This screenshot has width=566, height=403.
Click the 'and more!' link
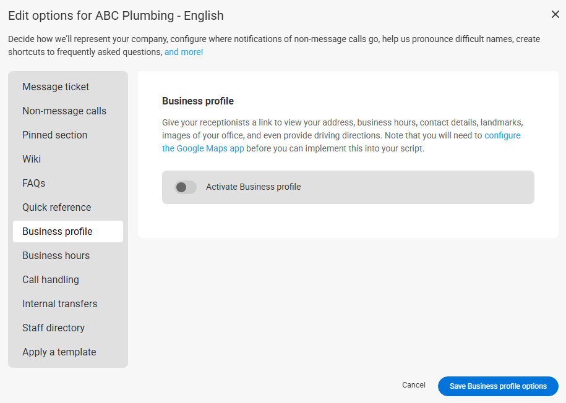point(184,53)
